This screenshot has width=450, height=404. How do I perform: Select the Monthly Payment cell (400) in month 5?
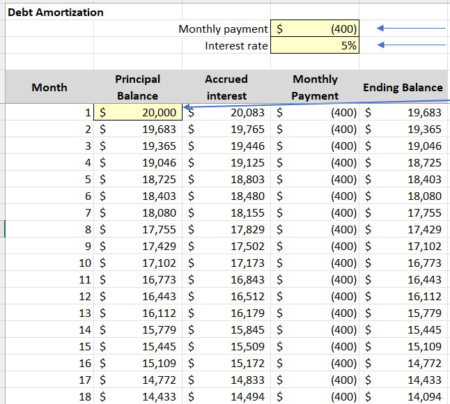click(315, 179)
